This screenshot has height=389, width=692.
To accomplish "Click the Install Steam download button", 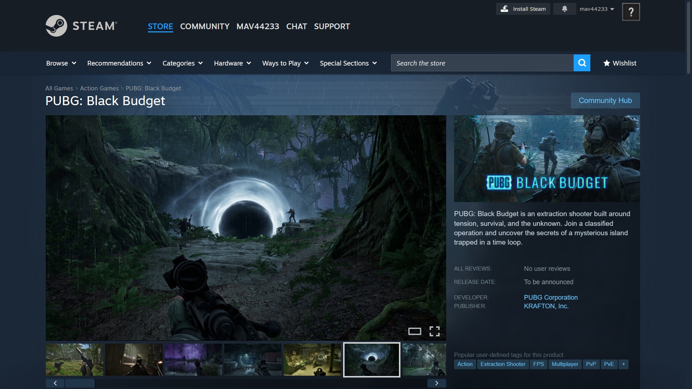I will [523, 9].
